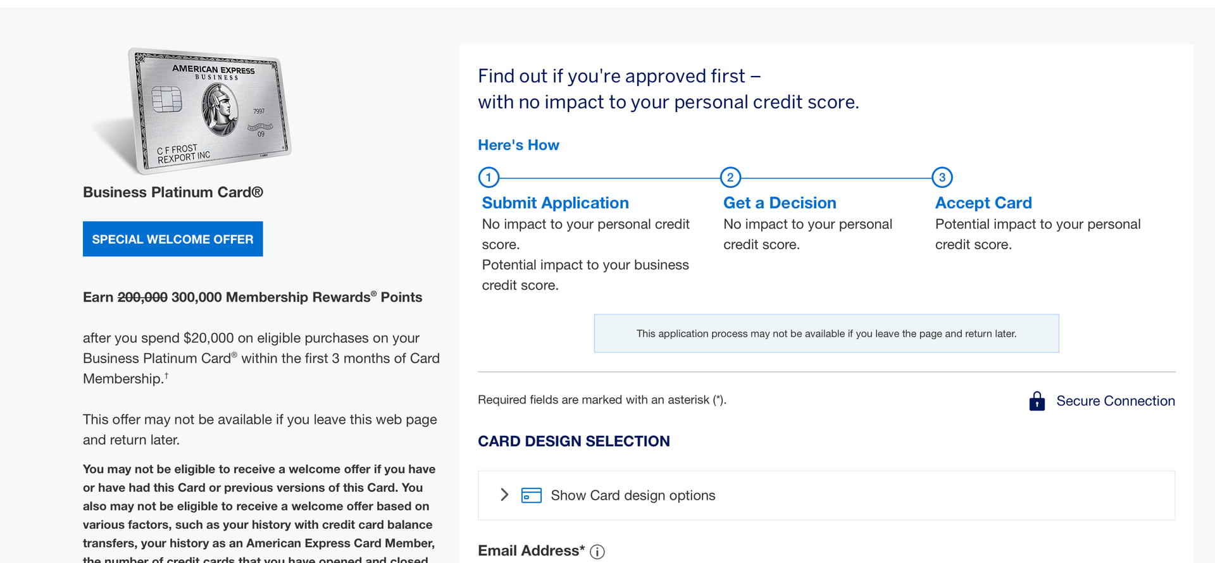Click the step 1 circle icon
Viewport: 1215px width, 563px height.
point(489,178)
